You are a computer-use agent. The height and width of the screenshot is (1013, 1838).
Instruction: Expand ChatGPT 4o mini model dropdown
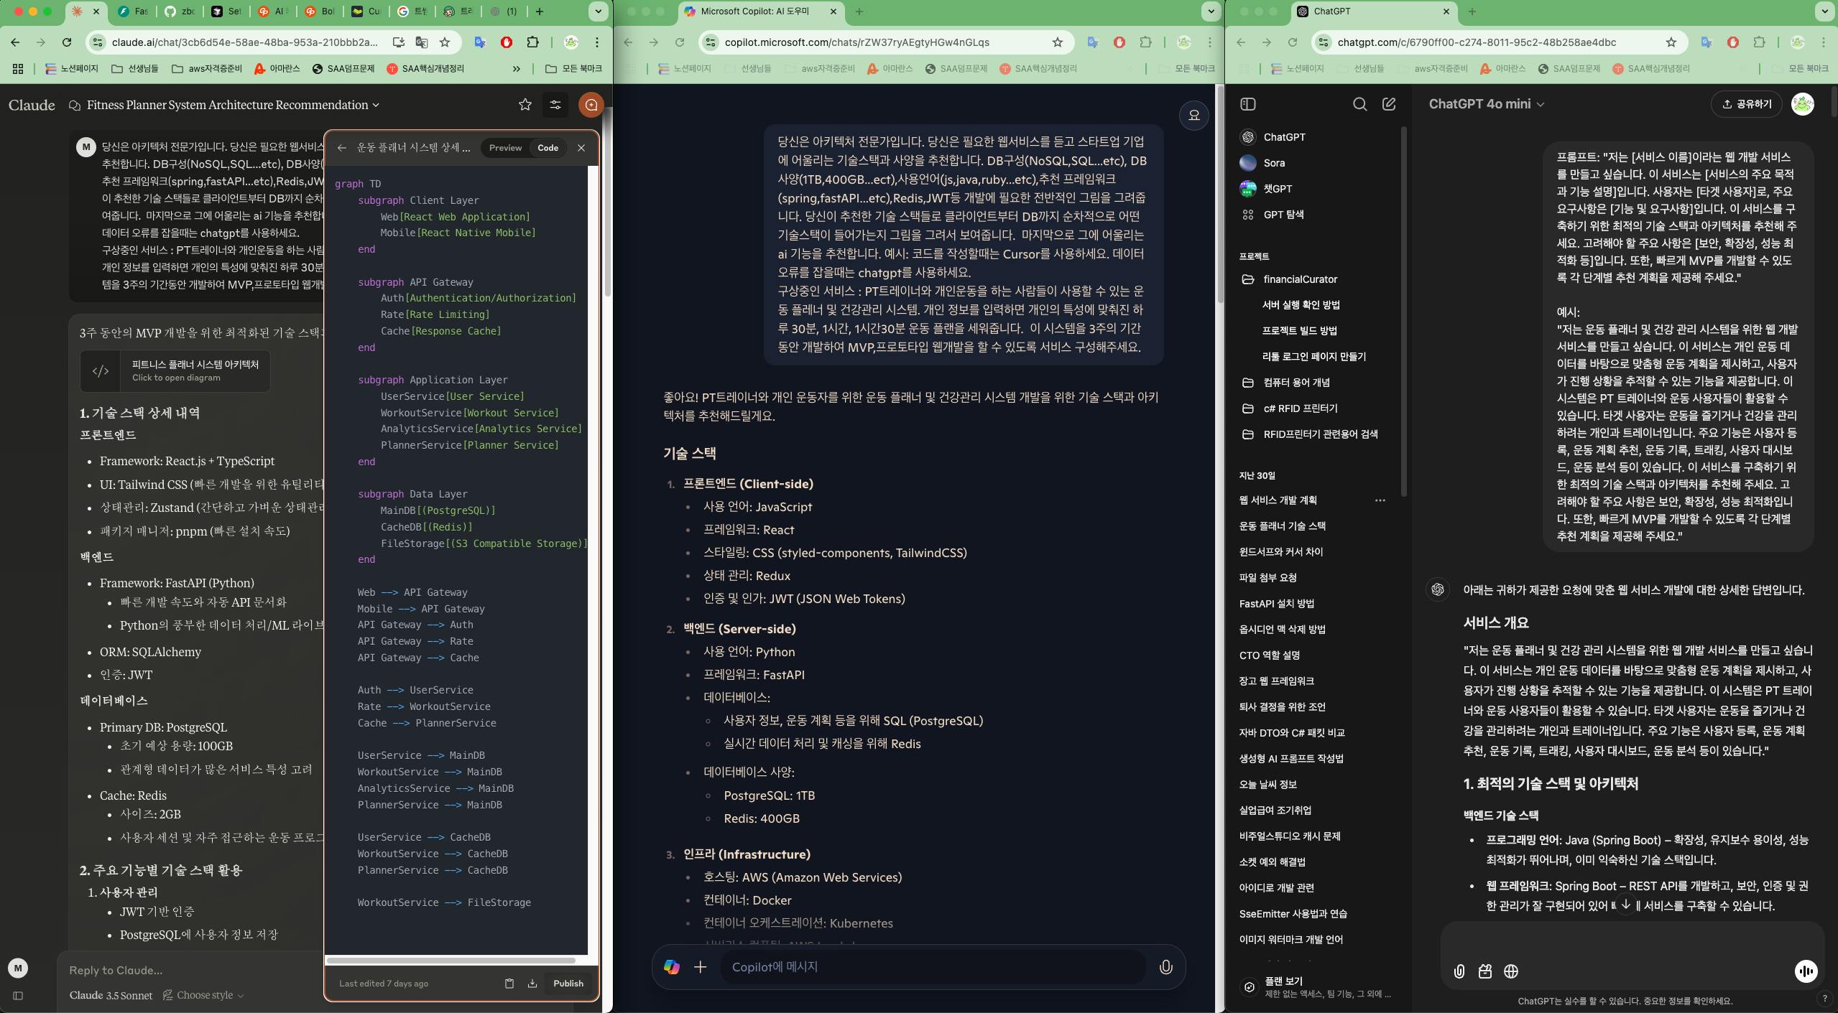(x=1486, y=104)
